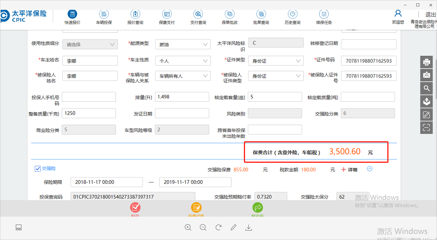Image resolution: width=437 pixels, height=240 pixels.
Task: Open the 车主性质 dropdown showing 个人
Action: 183,61
